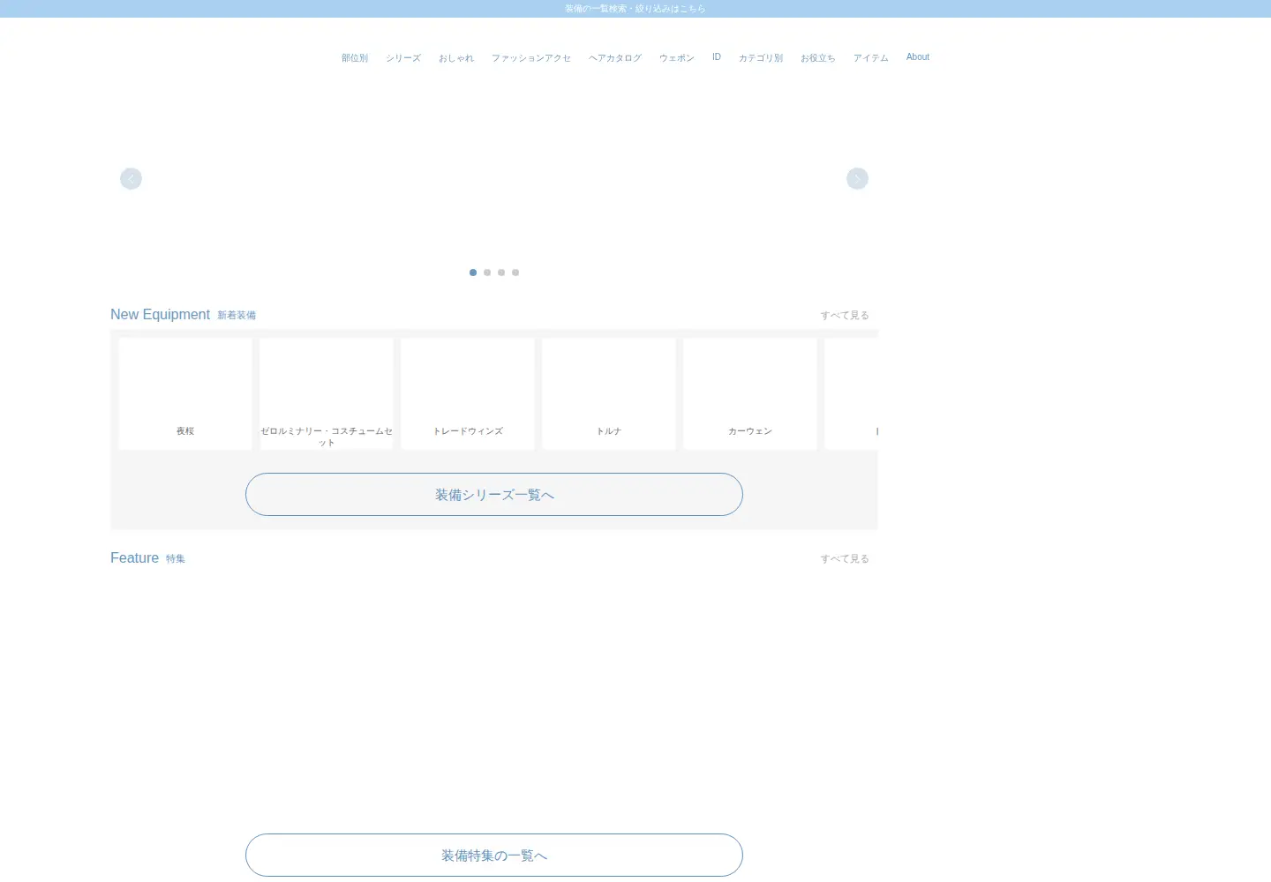Open the お役立ち menu
This screenshot has width=1271, height=882.
[818, 57]
